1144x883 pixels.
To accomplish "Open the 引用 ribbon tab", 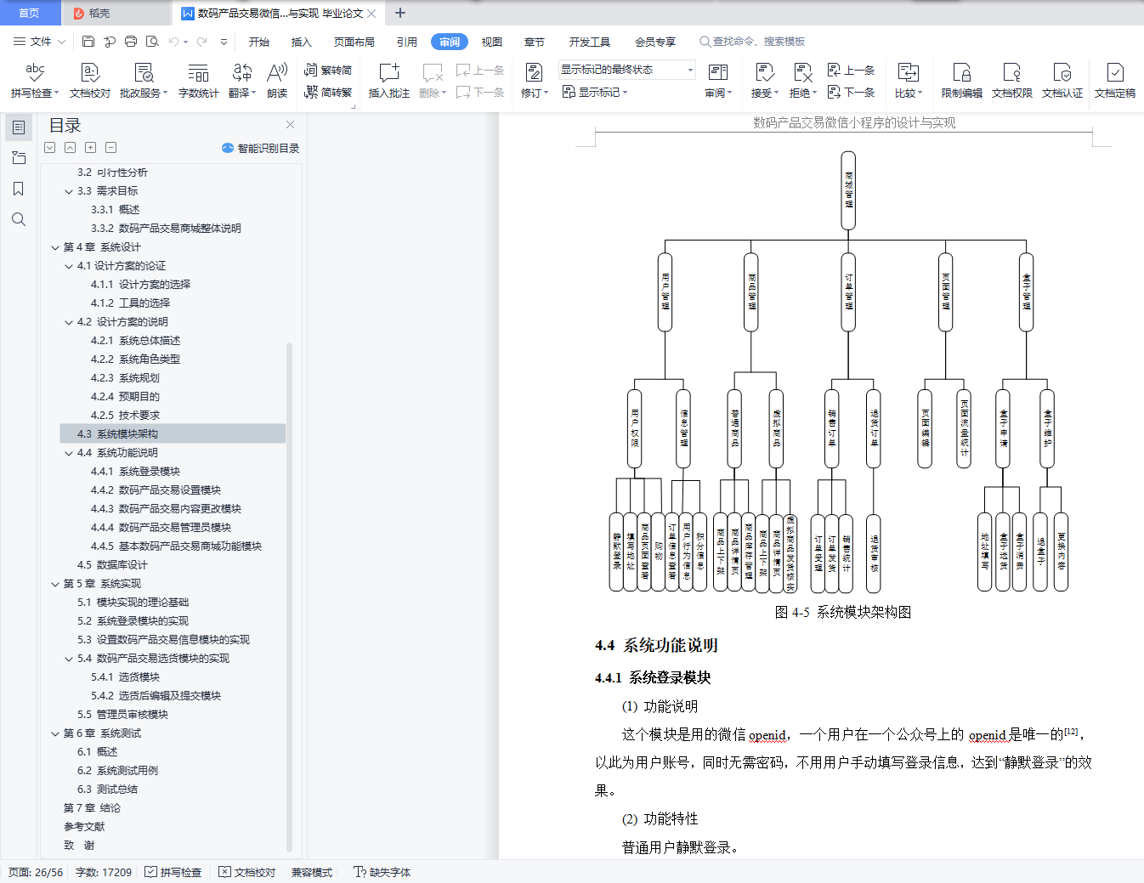I will pos(407,42).
